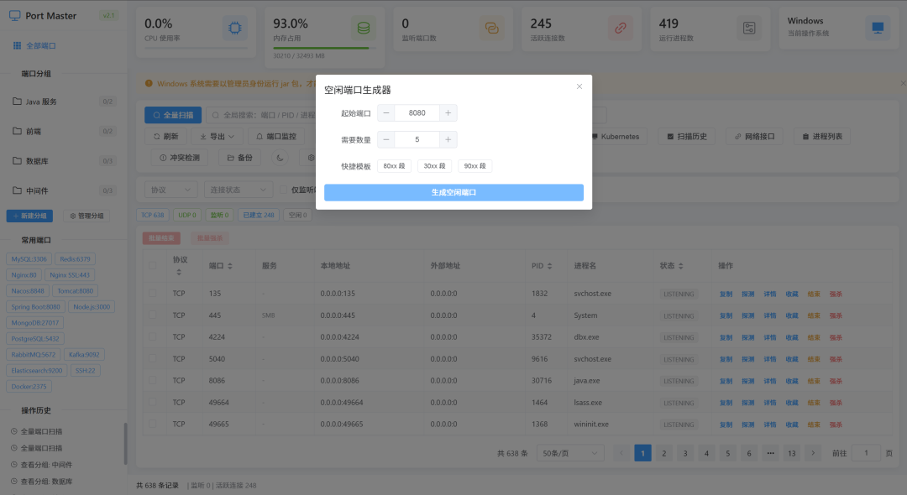Image resolution: width=907 pixels, height=495 pixels.
Task: Open the Kubernetes panel
Action: pyautogui.click(x=615, y=137)
